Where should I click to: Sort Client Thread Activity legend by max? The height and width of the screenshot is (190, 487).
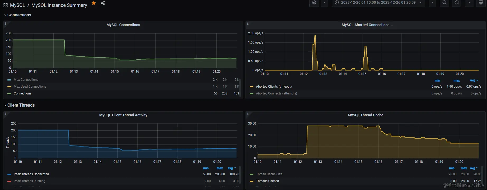pos(220,168)
